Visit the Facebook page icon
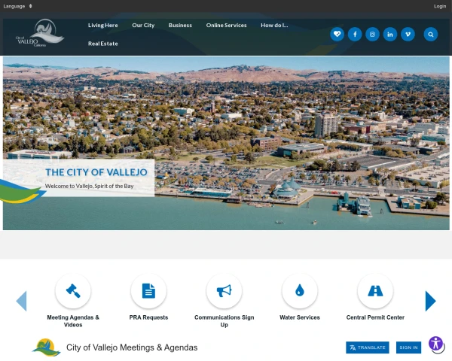 (x=355, y=35)
